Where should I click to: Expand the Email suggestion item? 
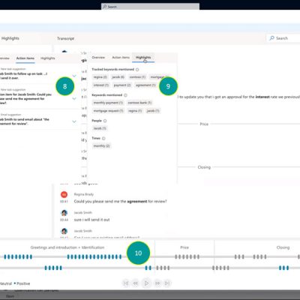(74, 121)
